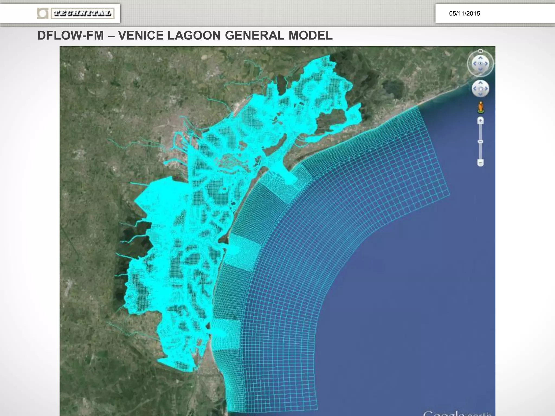Zoom out with the minus button
Screen dimensions: 555x416
480,163
